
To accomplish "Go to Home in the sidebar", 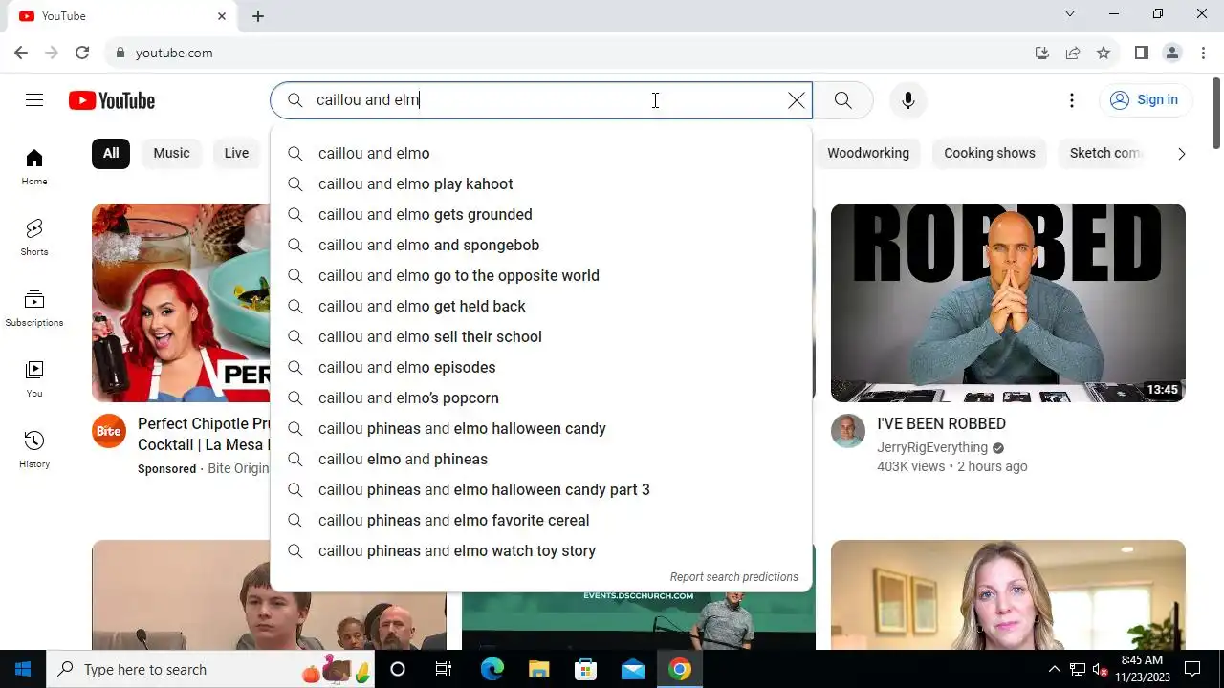I will pyautogui.click(x=34, y=167).
